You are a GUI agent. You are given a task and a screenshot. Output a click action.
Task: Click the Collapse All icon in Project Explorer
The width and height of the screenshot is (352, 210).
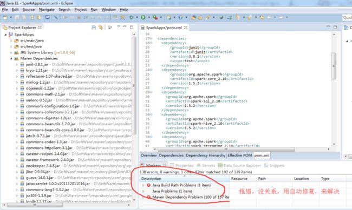(94, 28)
